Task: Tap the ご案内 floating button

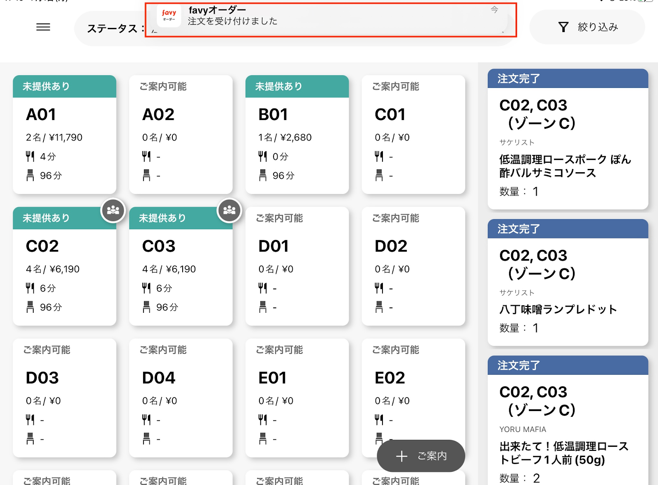Action: click(421, 456)
